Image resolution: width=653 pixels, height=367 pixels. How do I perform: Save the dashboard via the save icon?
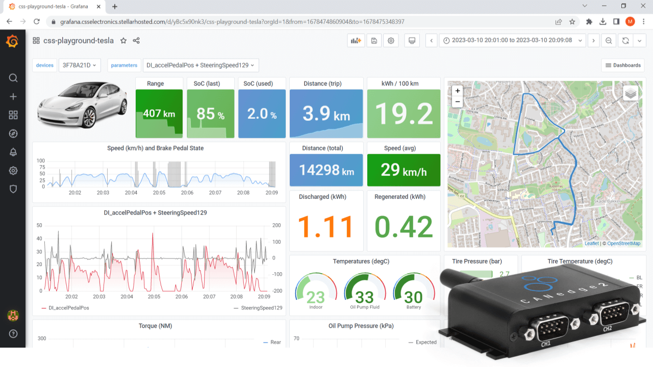pyautogui.click(x=373, y=40)
